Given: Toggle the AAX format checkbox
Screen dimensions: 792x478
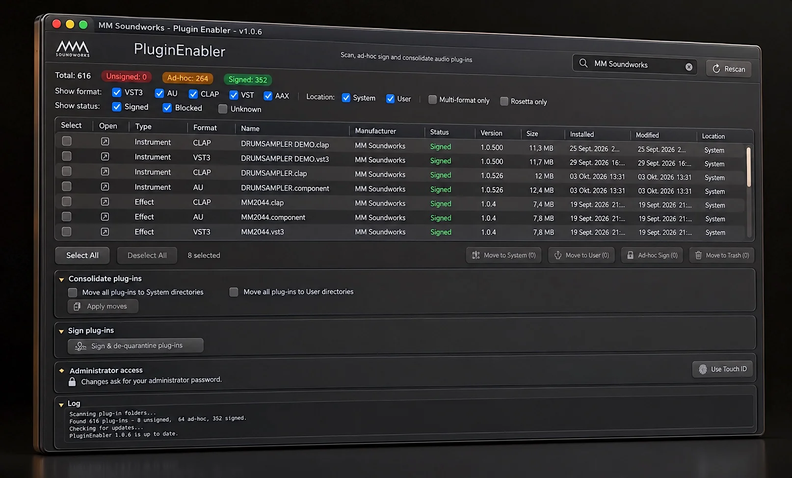Looking at the screenshot, I should coord(268,96).
